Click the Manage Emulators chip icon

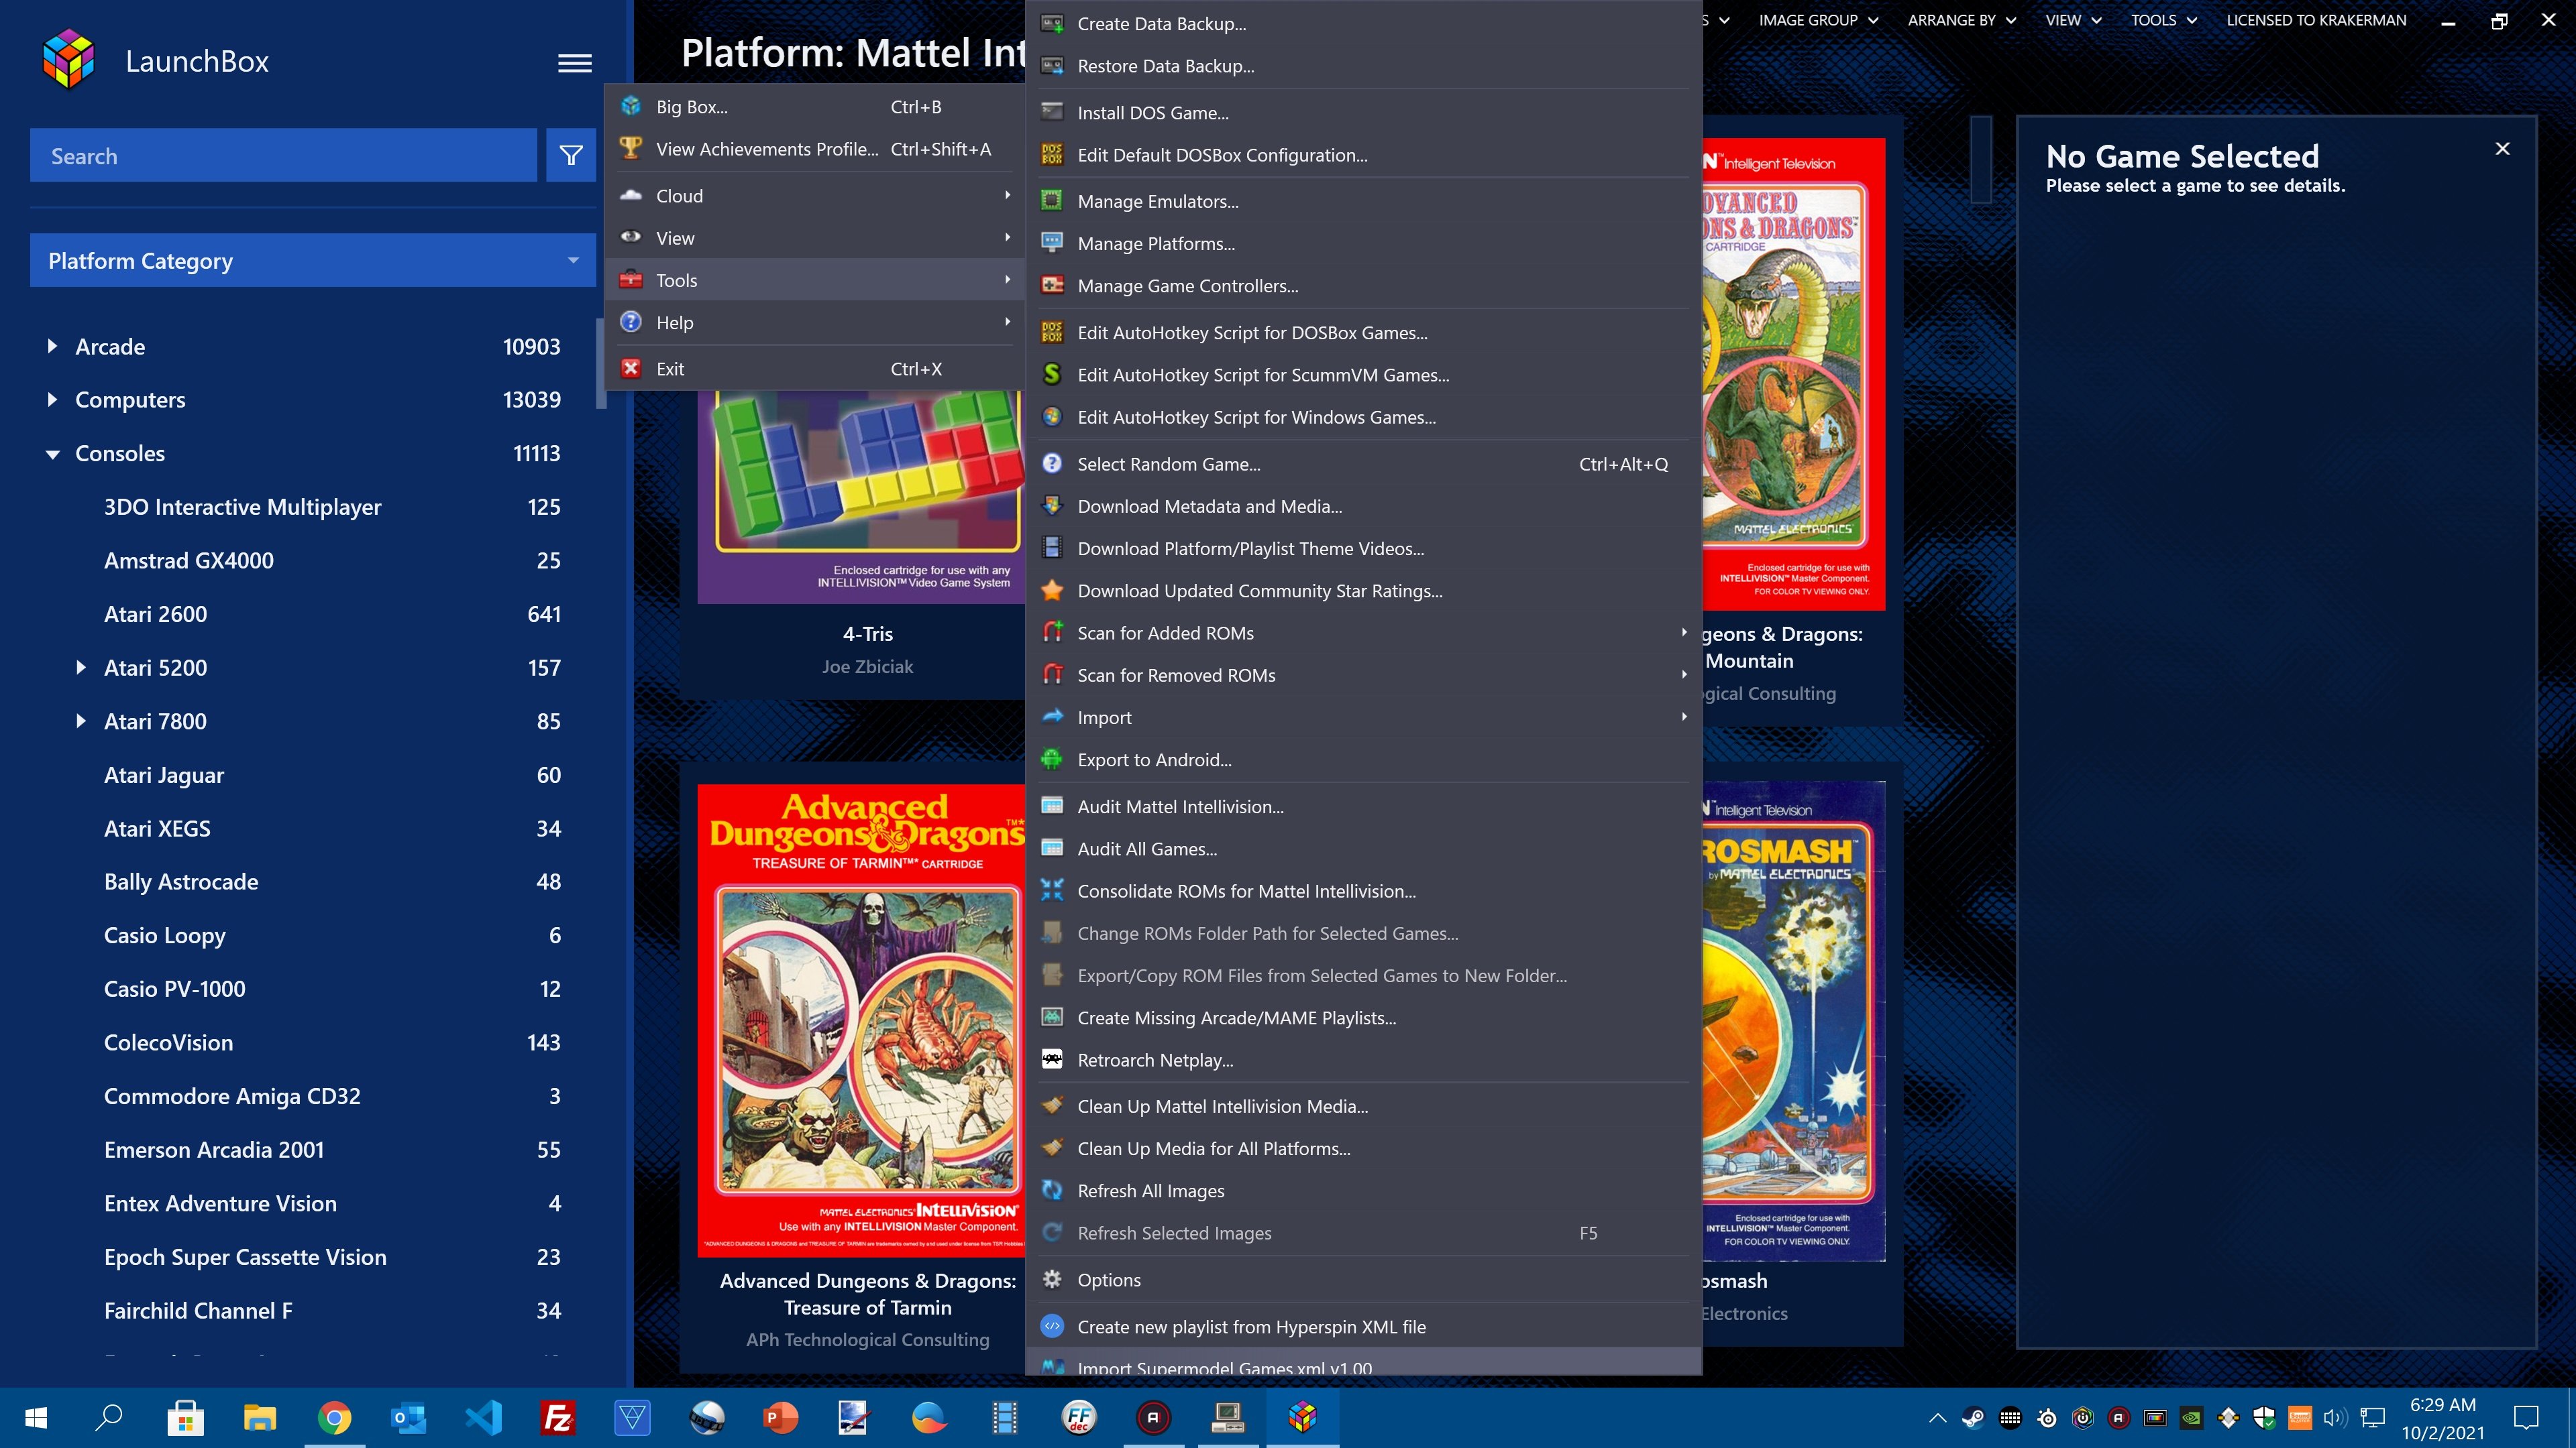[1052, 201]
